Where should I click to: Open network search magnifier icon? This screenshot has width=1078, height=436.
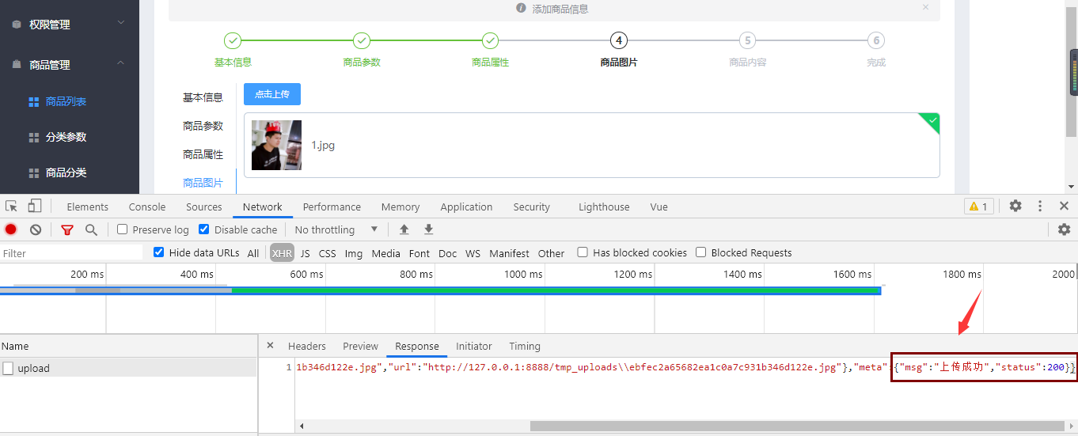[x=91, y=229]
